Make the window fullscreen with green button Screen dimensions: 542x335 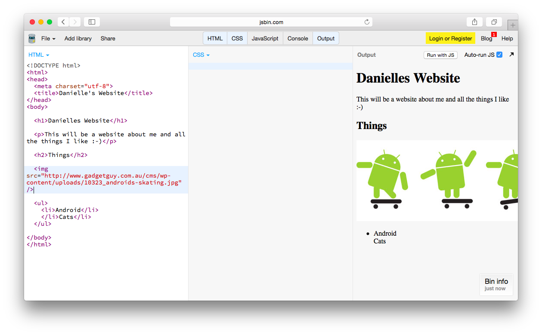[50, 22]
